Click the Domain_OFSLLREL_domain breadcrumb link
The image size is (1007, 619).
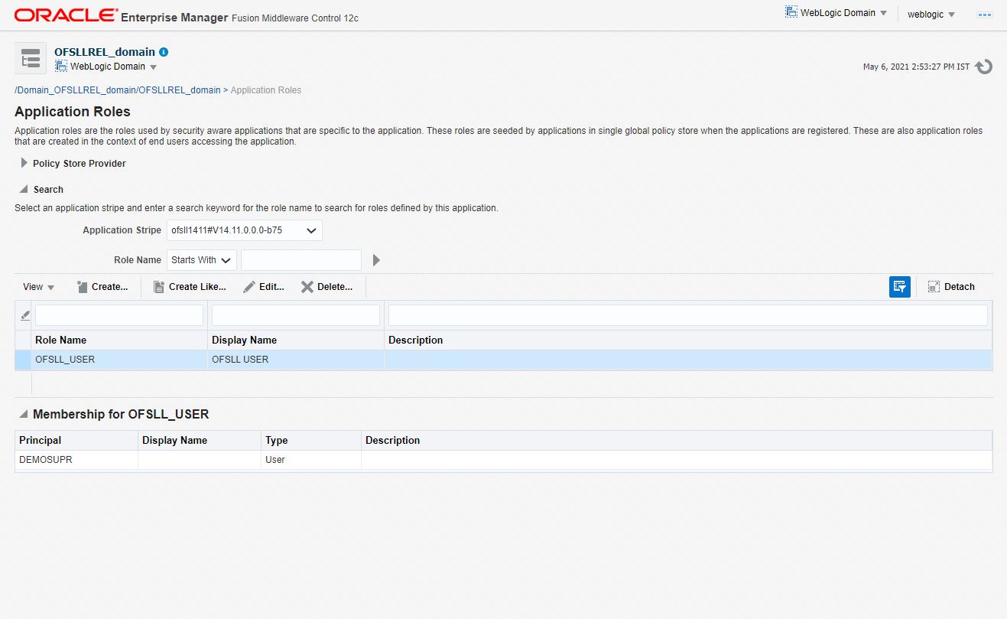click(x=118, y=90)
